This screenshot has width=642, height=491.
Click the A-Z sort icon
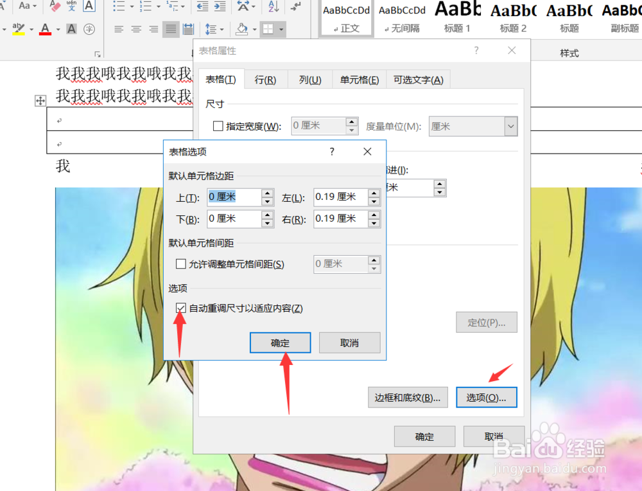pos(273,6)
